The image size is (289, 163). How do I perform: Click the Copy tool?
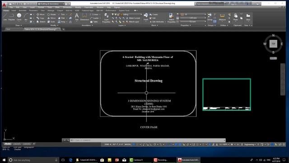[40, 18]
